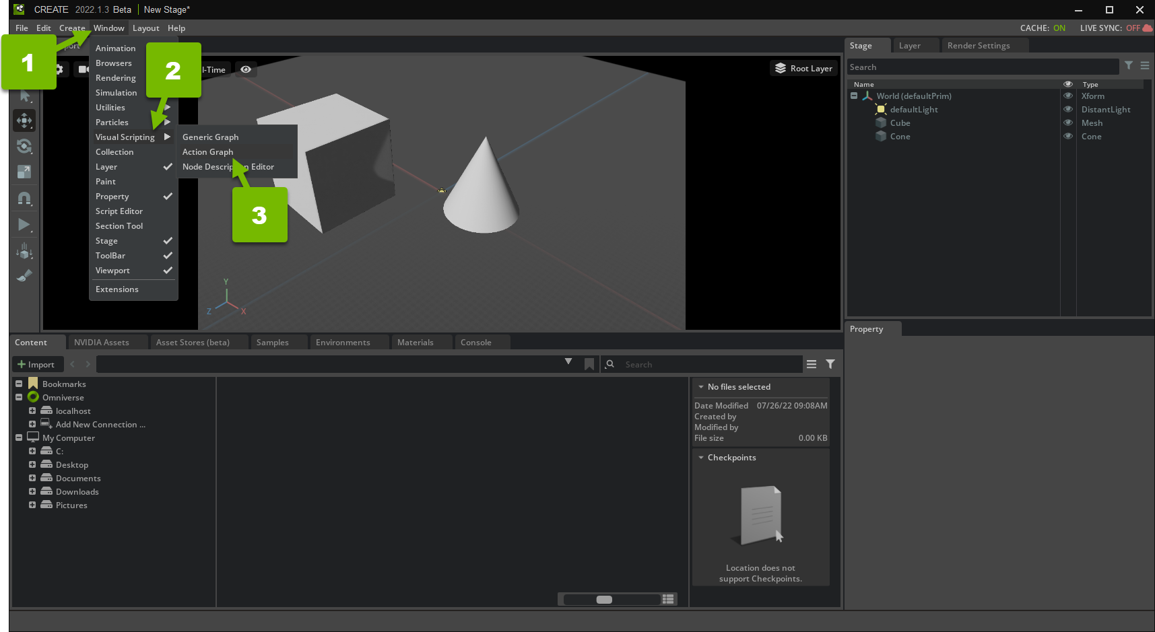Open viewport visibility eye menu
The height and width of the screenshot is (632, 1155).
tap(246, 69)
